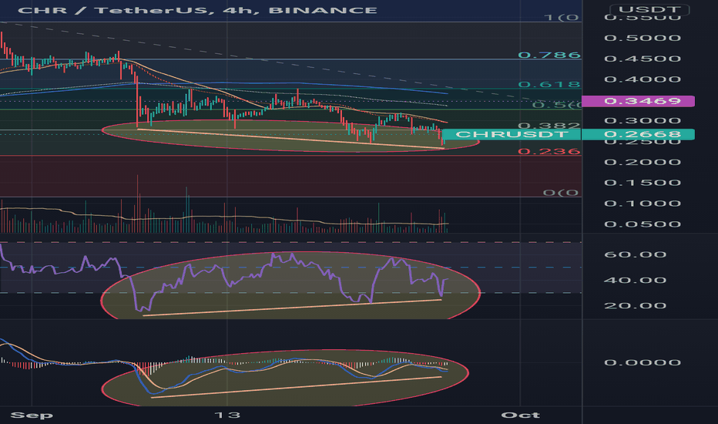Click the Sep date label on time axis
Screen dimensions: 718x424
(x=32, y=416)
